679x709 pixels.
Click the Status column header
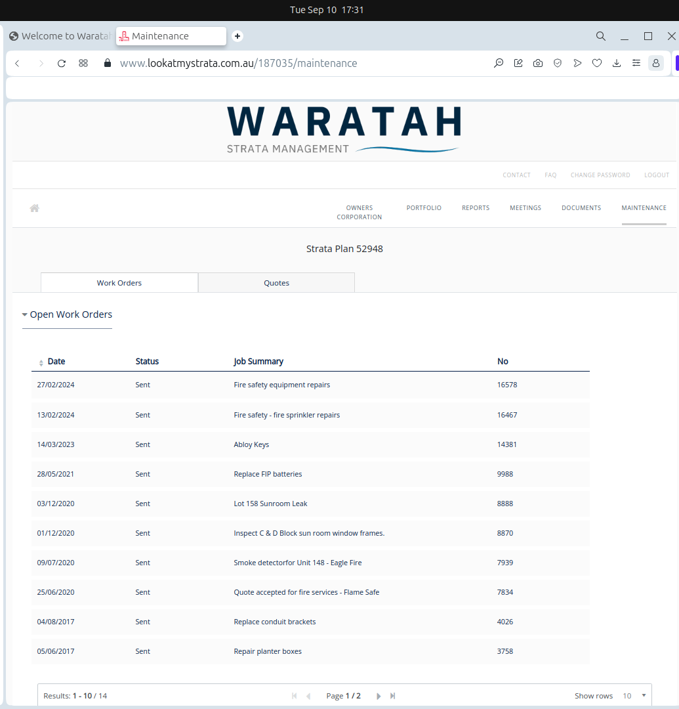[147, 361]
